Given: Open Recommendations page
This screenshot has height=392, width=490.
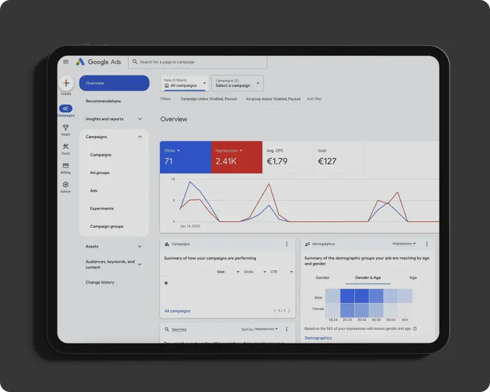Looking at the screenshot, I should click(x=103, y=101).
